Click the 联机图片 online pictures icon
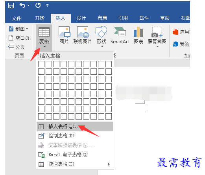The height and width of the screenshot is (175, 205). [83, 32]
